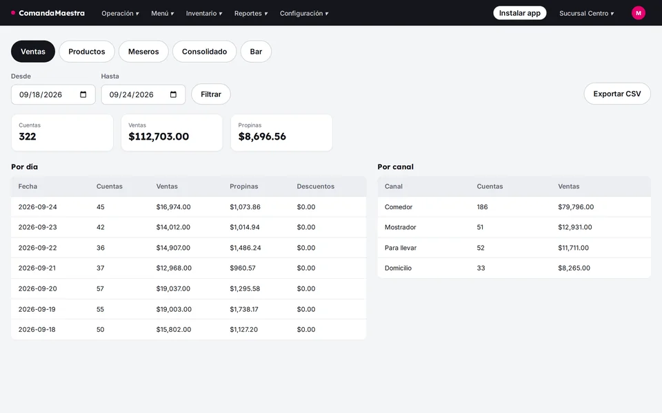
Task: Switch to the Meseros tab
Action: (x=143, y=52)
